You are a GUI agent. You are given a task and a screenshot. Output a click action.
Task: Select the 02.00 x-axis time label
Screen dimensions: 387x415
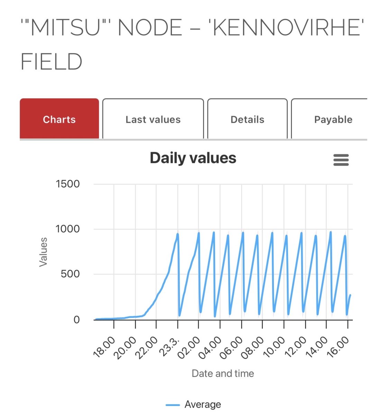pos(190,347)
